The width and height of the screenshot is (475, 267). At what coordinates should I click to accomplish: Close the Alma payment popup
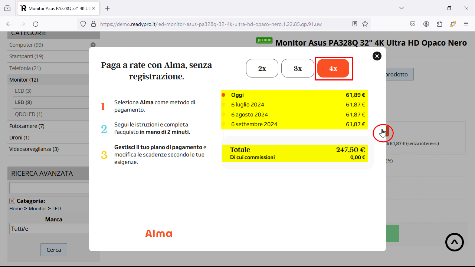pyautogui.click(x=377, y=56)
